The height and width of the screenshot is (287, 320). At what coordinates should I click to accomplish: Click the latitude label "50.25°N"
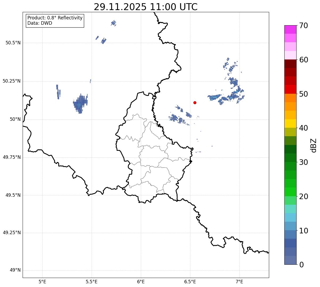(x=12, y=81)
